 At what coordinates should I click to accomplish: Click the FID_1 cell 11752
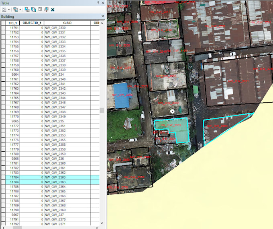(x=12, y=33)
